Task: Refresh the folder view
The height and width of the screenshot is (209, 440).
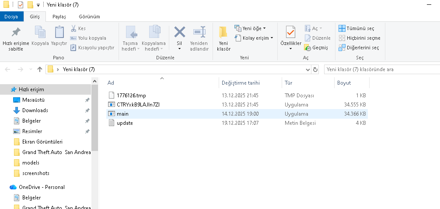Action: [315, 69]
